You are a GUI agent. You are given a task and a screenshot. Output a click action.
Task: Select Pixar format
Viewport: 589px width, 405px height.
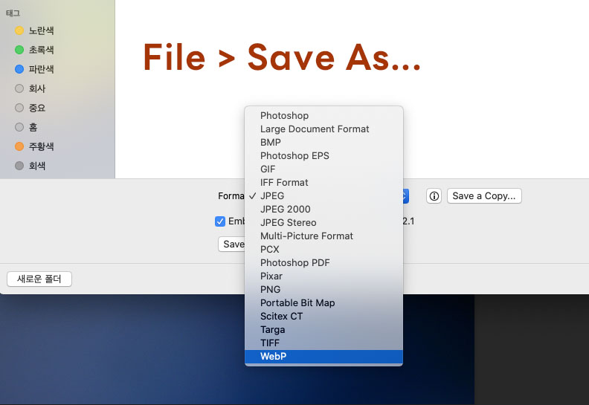click(x=324, y=276)
